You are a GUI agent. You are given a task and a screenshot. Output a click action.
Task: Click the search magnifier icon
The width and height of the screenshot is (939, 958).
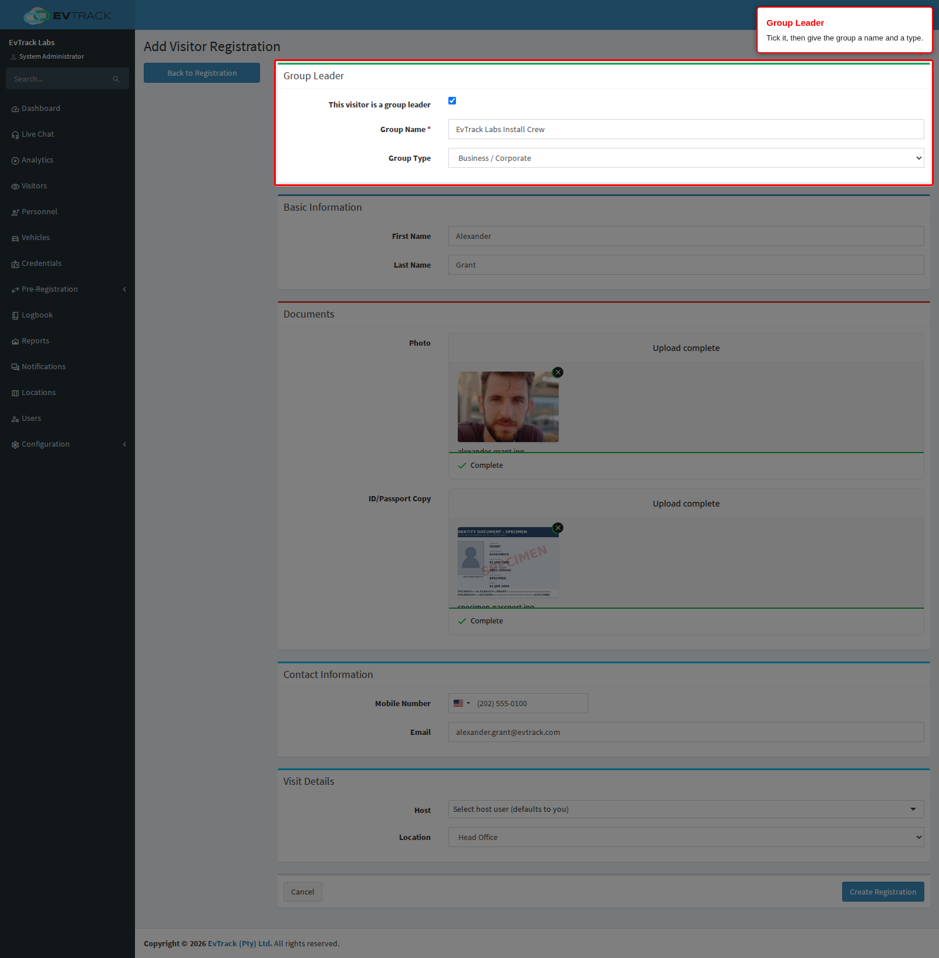click(x=116, y=79)
